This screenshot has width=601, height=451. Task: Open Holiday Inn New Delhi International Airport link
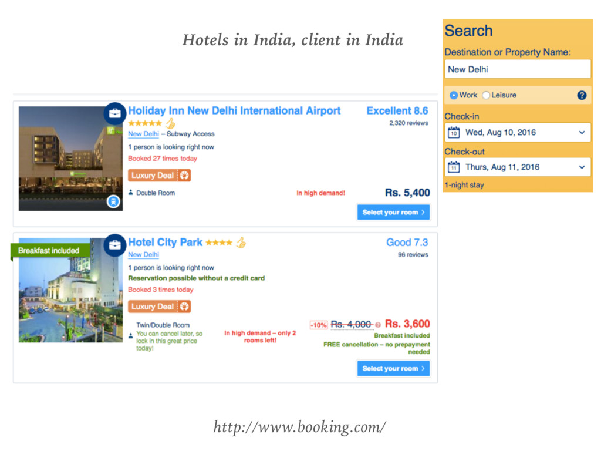point(234,111)
